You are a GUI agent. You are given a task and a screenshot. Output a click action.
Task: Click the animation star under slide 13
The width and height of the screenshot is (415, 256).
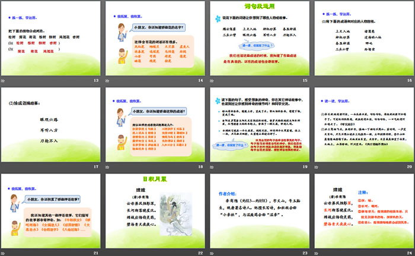[2, 81]
